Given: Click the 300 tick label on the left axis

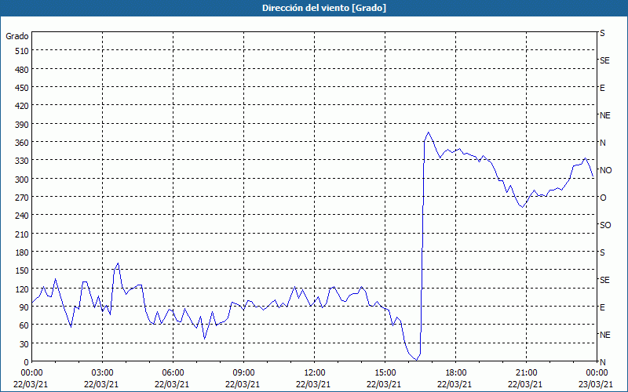Looking at the screenshot, I should 22,180.
